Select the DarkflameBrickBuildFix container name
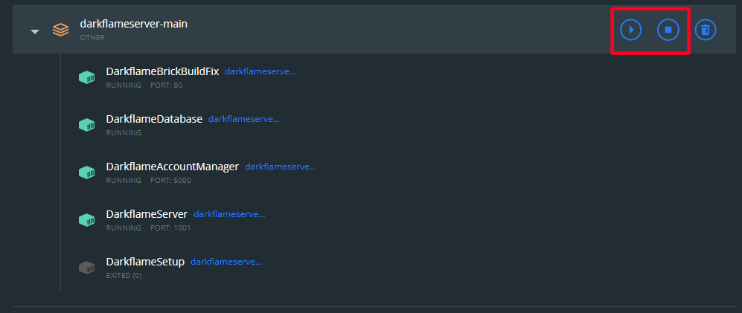This screenshot has height=313, width=742. (x=162, y=71)
